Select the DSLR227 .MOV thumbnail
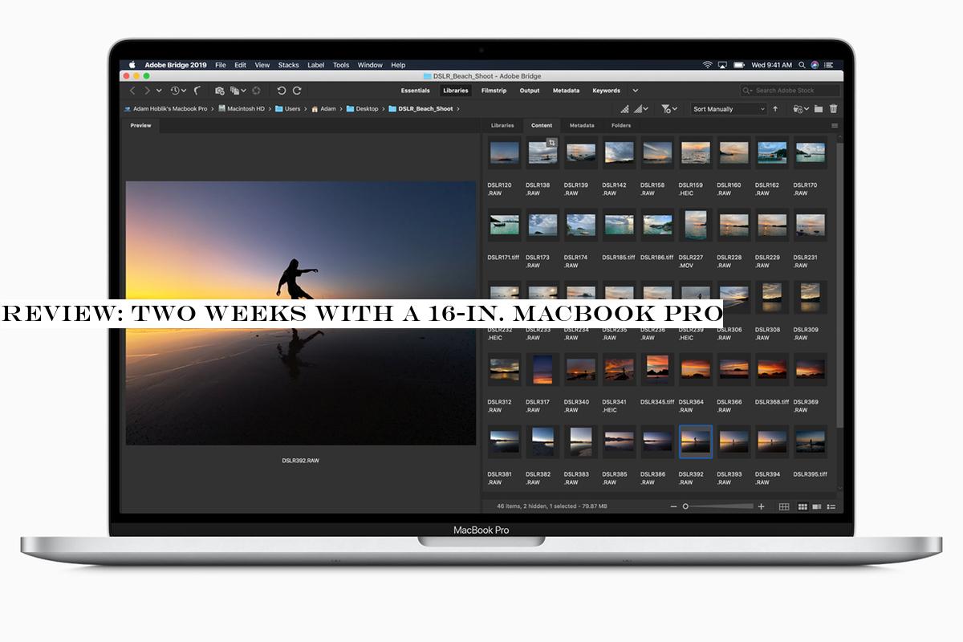The image size is (963, 642). tap(695, 225)
